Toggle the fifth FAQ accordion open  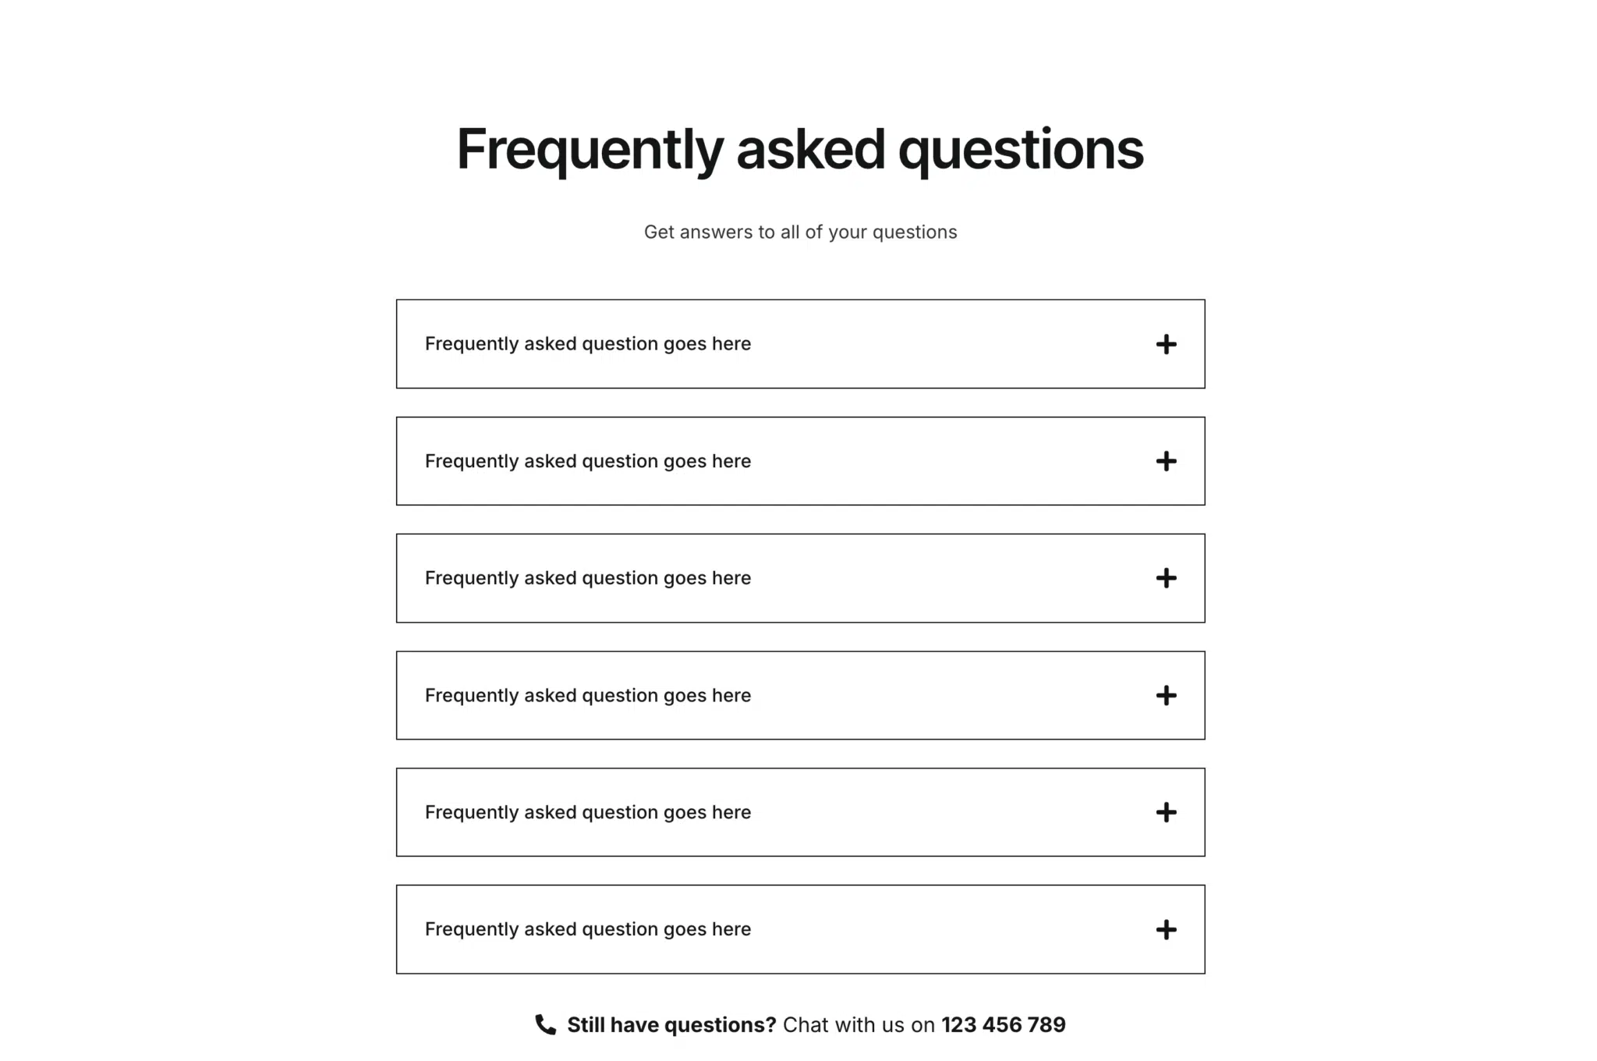coord(798,812)
